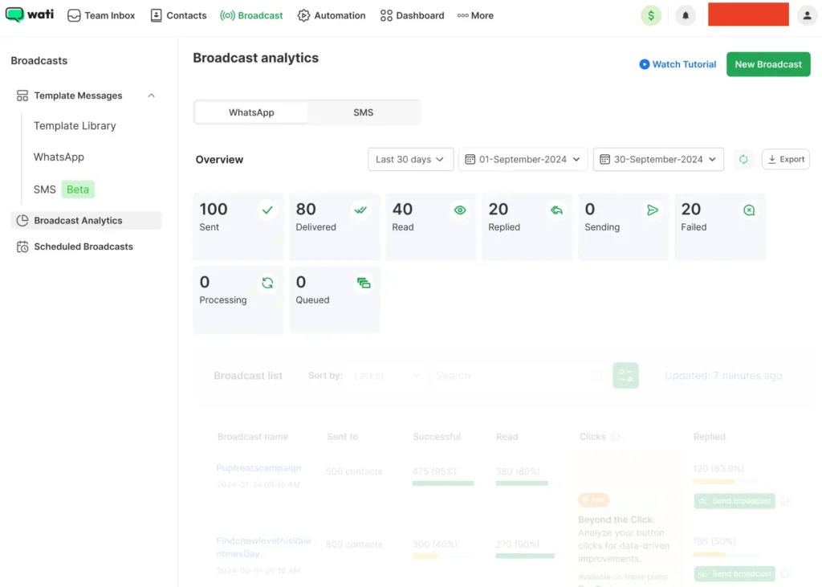Click the green refresh icon beside date range
This screenshot has width=822, height=587.
743,159
